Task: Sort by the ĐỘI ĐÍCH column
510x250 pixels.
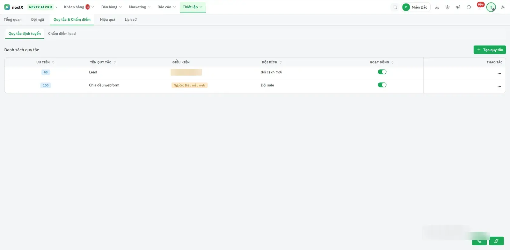Action: (x=272, y=62)
